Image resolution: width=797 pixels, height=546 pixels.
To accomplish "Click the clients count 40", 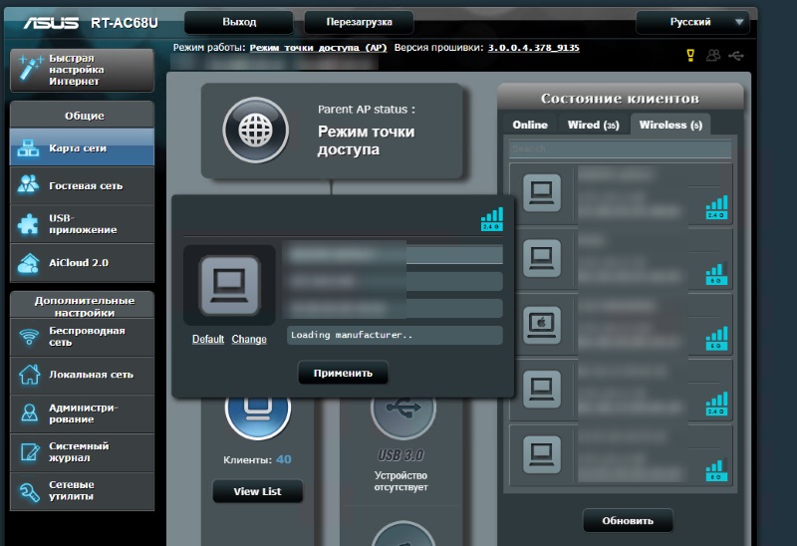I will 284,459.
